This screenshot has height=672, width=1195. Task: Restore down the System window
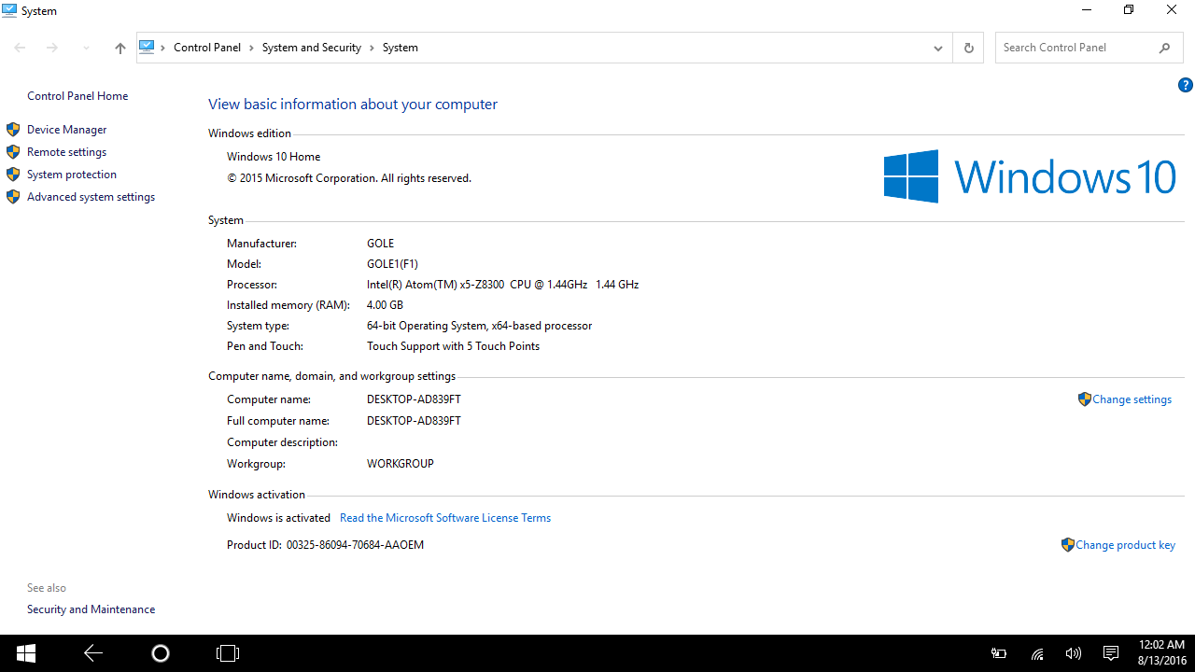pyautogui.click(x=1129, y=10)
